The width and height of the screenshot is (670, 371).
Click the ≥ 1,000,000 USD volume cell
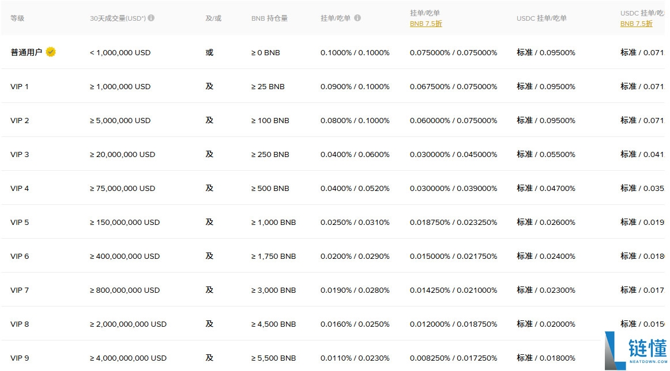point(120,86)
